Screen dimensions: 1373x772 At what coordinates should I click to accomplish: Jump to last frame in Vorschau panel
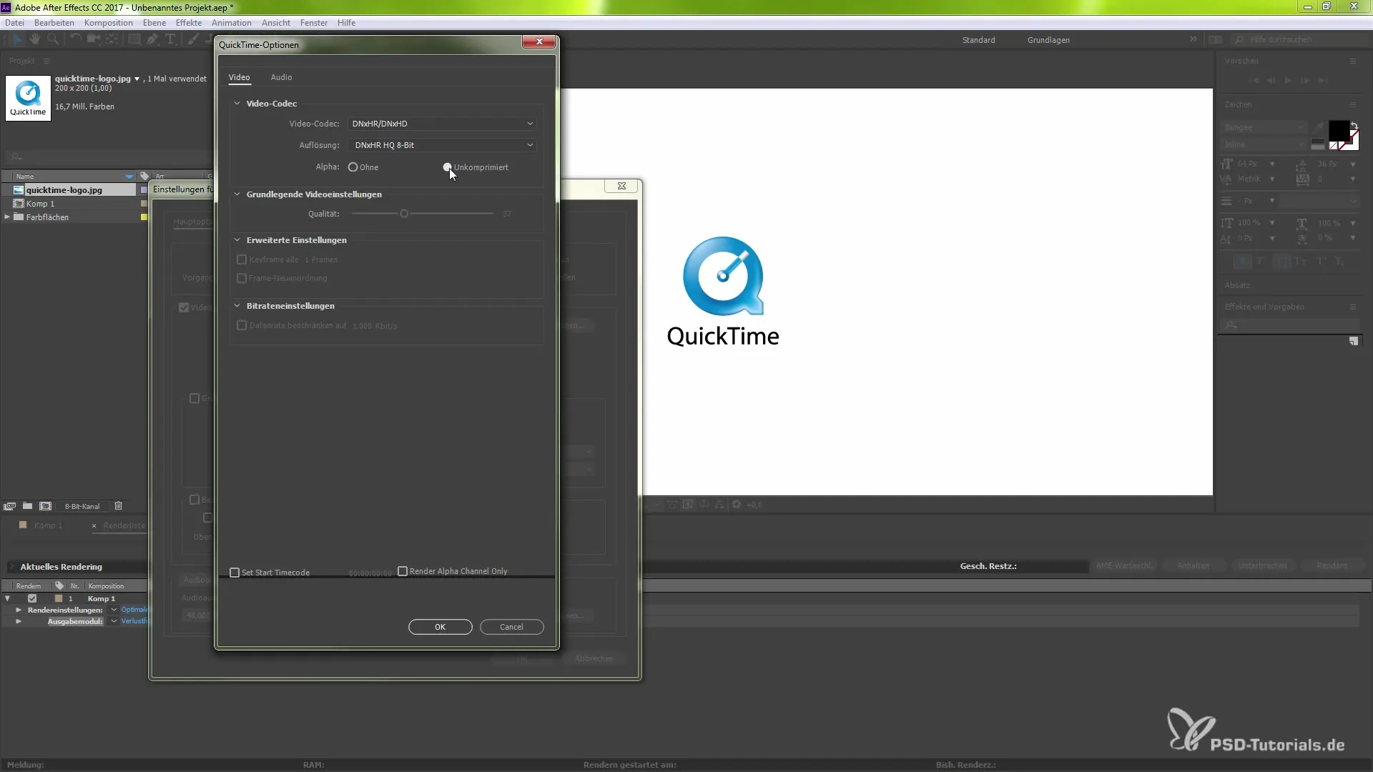[1323, 81]
